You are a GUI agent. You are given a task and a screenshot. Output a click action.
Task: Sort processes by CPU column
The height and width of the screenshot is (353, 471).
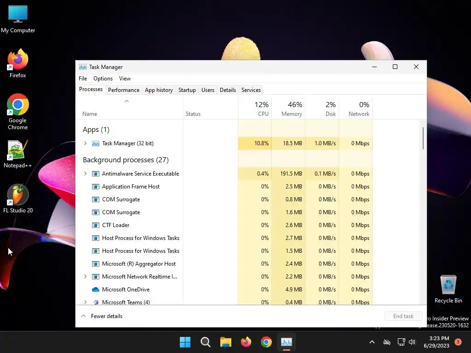(x=255, y=108)
